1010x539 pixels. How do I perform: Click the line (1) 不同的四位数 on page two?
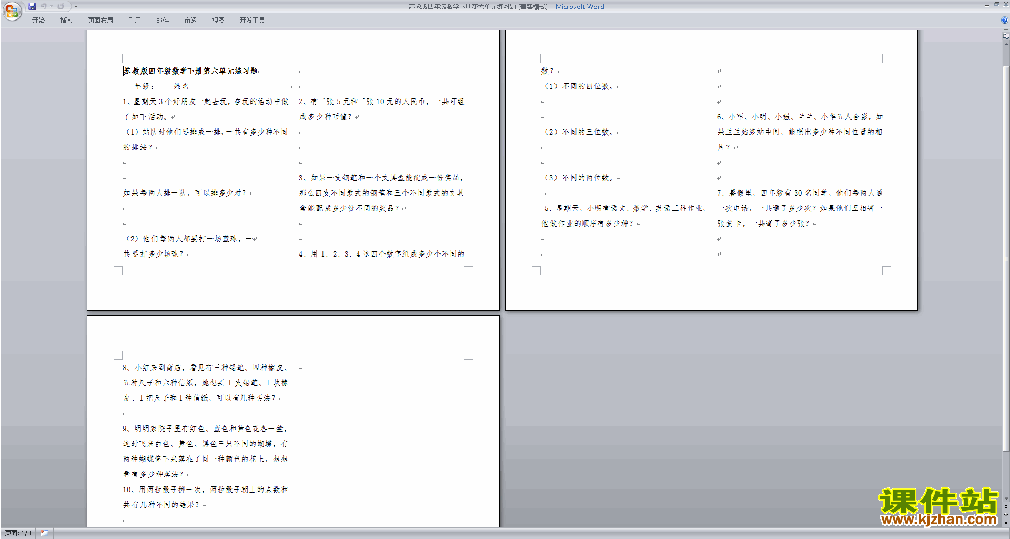pyautogui.click(x=578, y=86)
